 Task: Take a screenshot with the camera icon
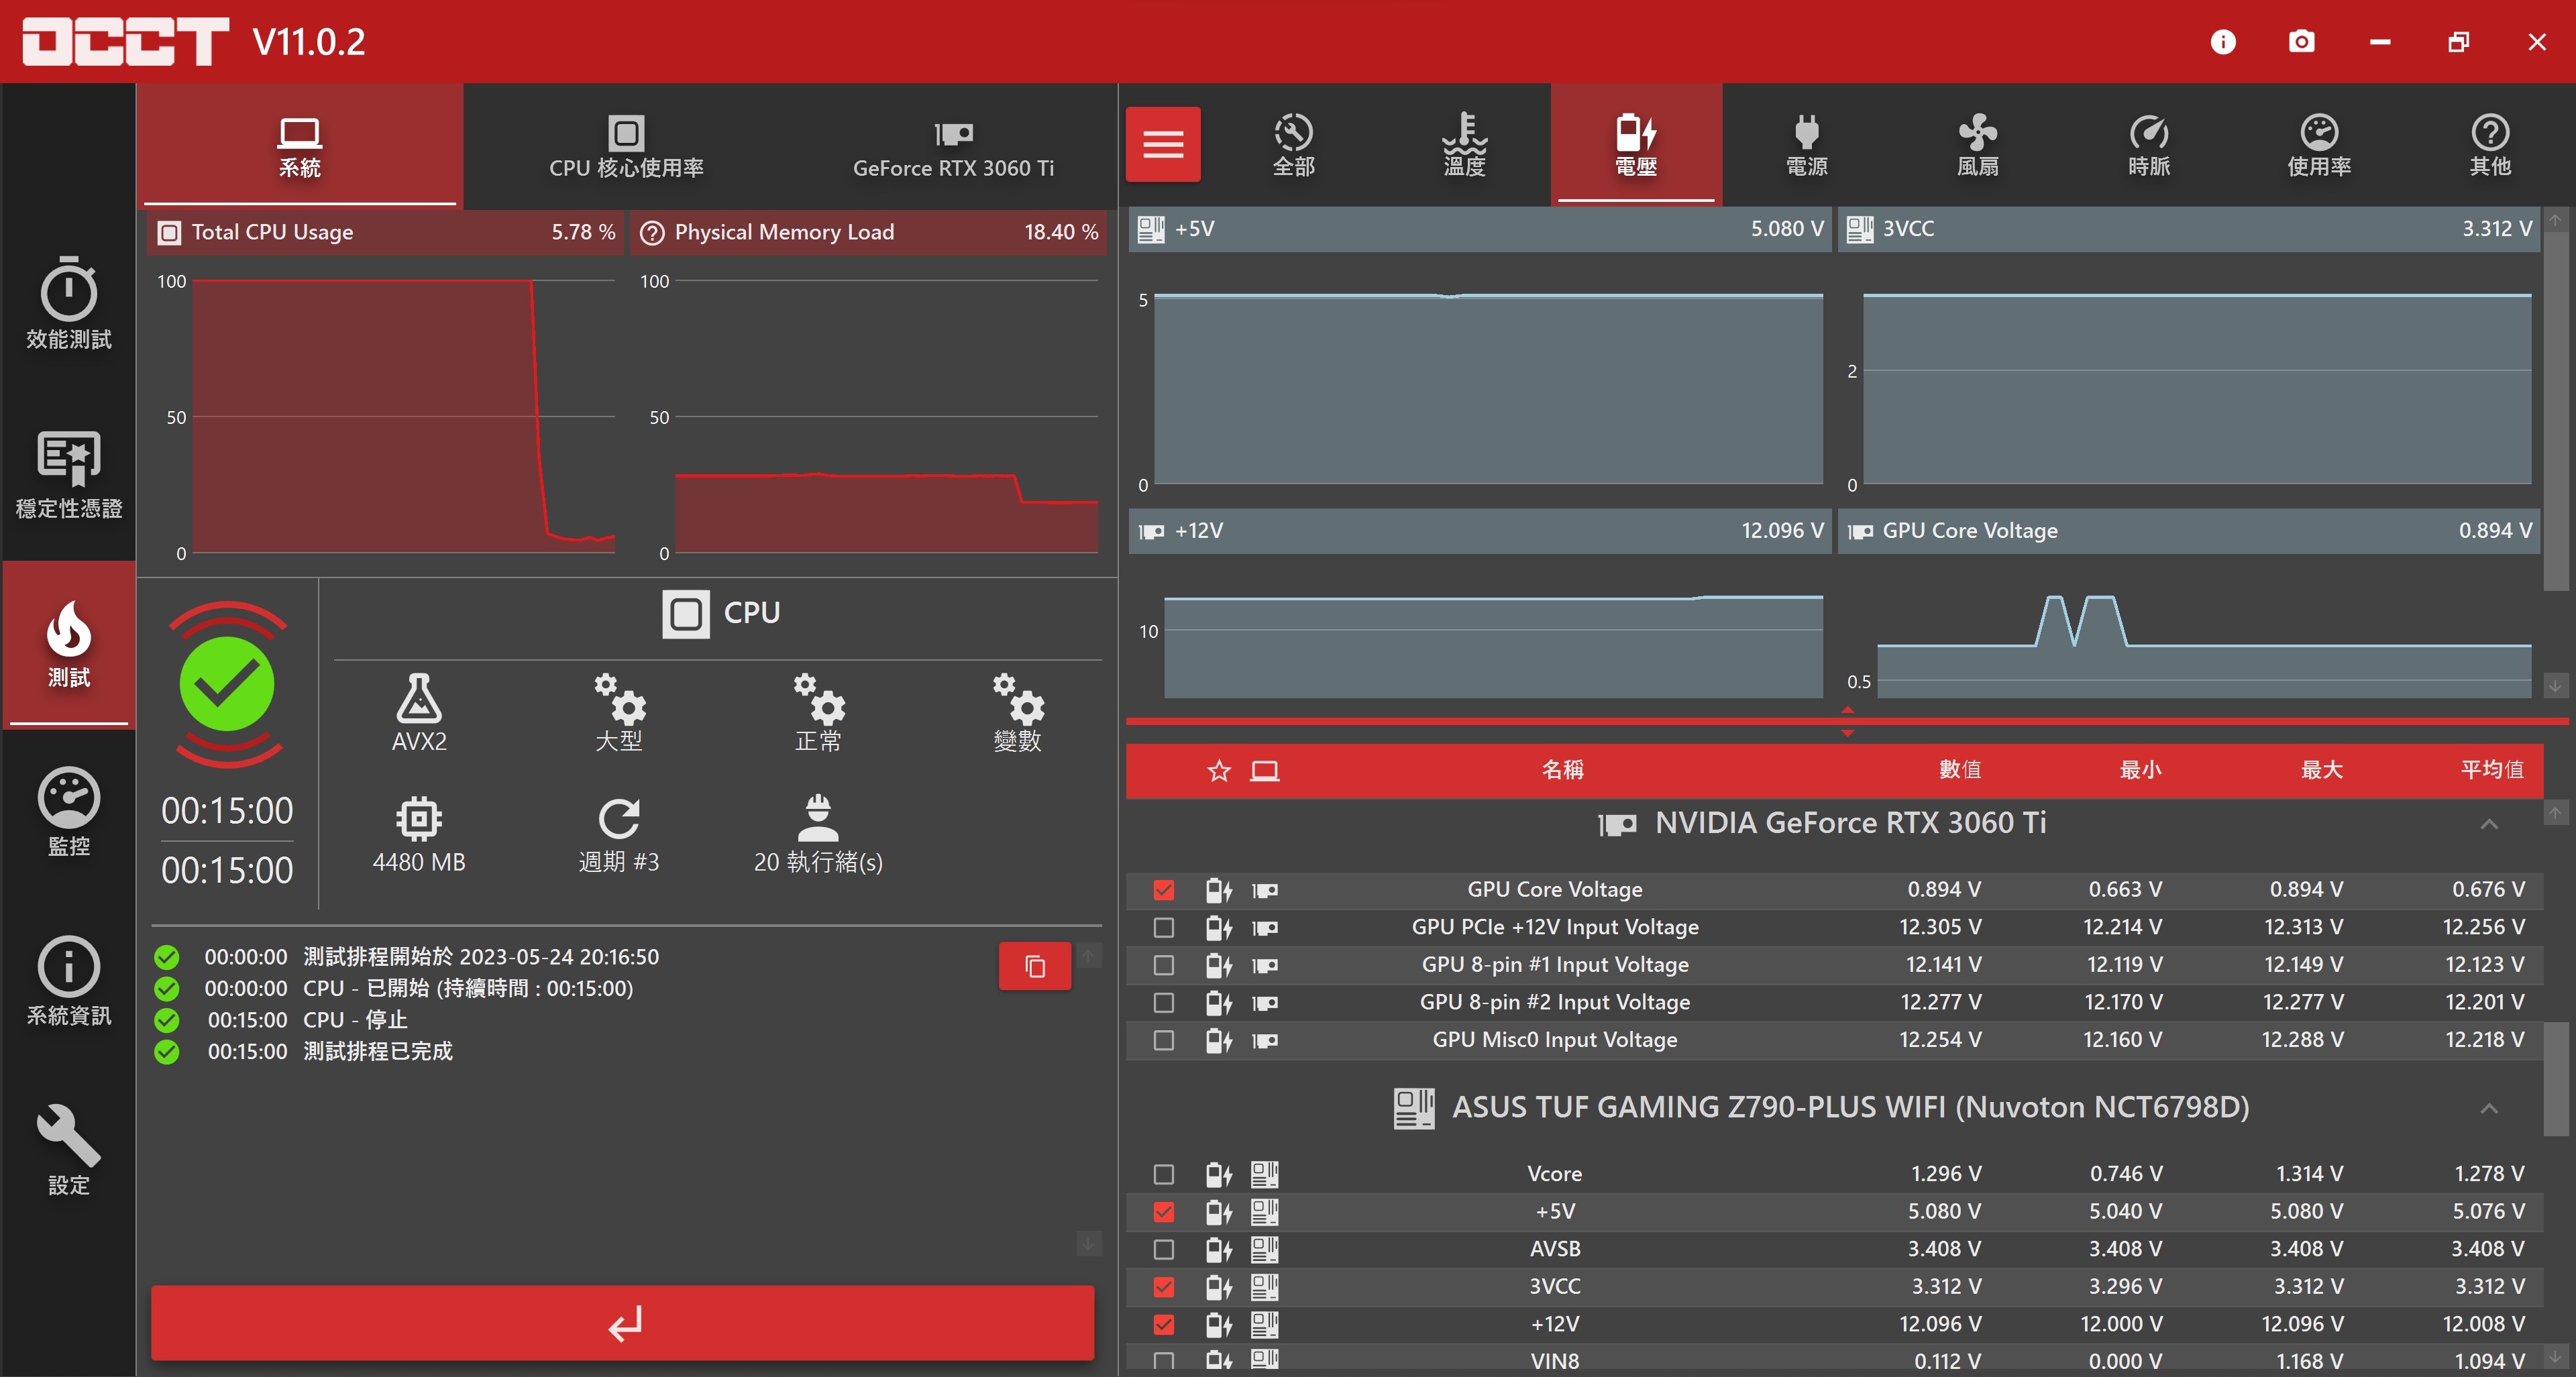[x=2301, y=41]
